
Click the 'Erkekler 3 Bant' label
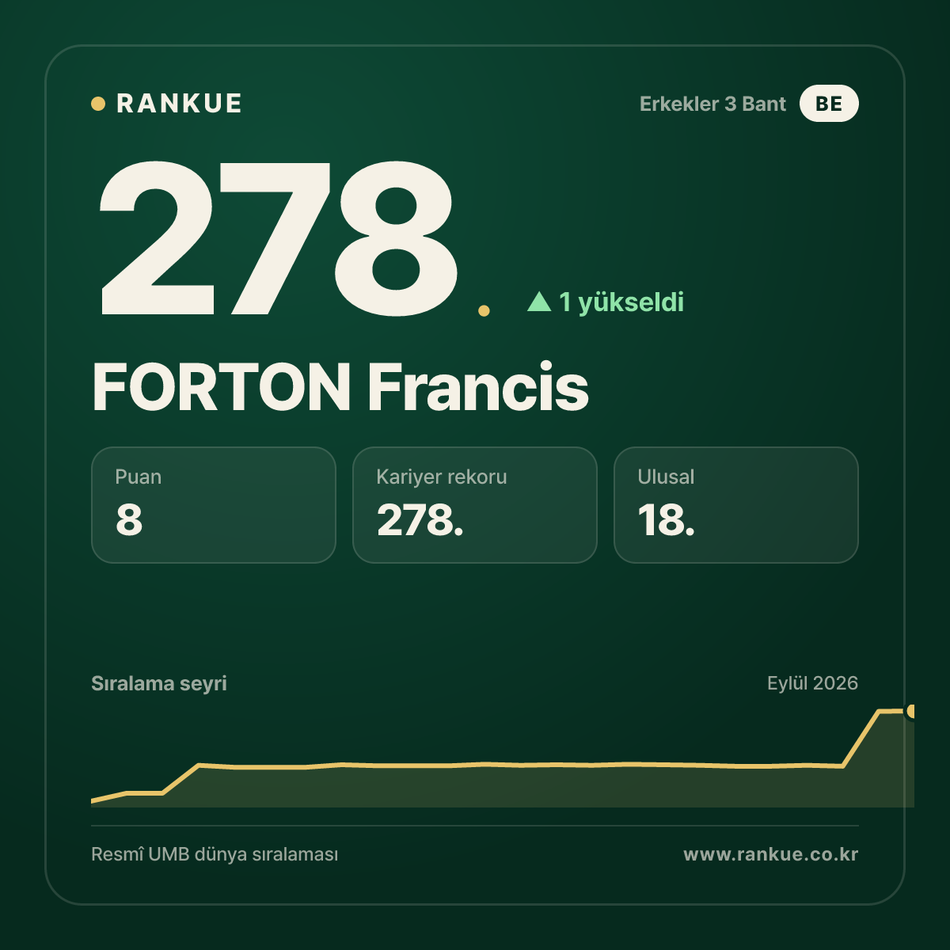(x=712, y=104)
